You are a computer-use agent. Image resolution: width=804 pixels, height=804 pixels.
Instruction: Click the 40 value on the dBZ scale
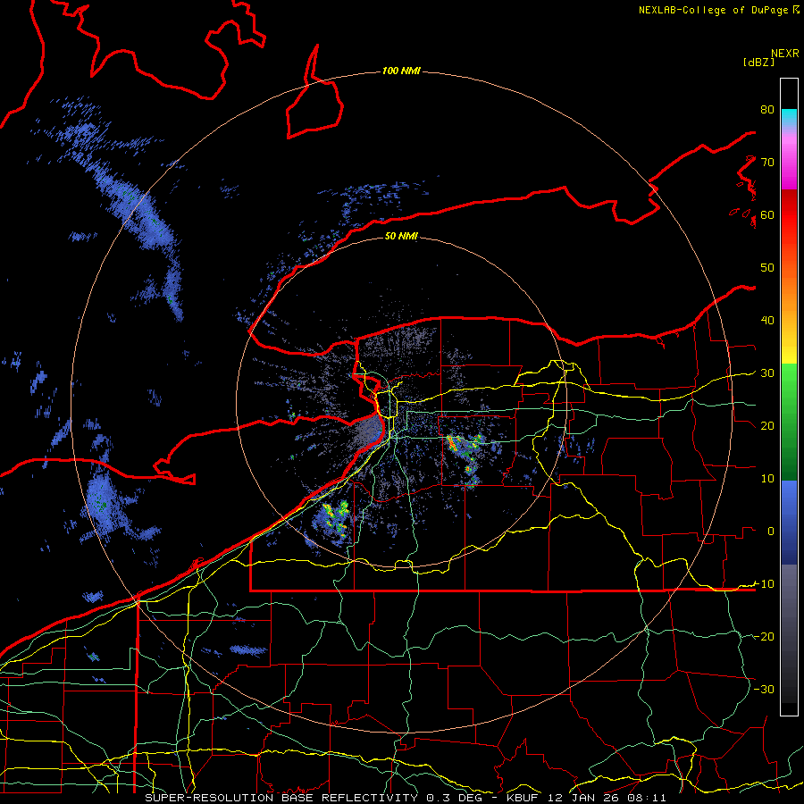pos(767,321)
